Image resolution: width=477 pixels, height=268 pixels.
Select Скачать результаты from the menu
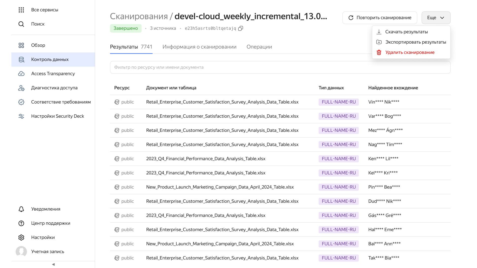[406, 32]
